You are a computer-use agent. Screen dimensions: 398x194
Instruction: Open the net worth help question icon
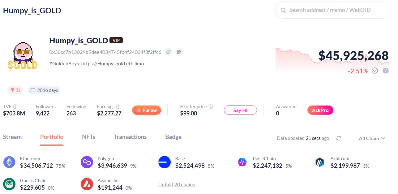point(385,71)
